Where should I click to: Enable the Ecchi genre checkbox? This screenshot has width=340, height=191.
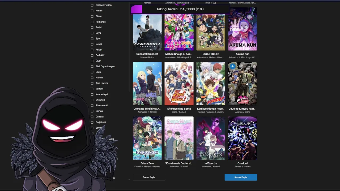[92, 72]
